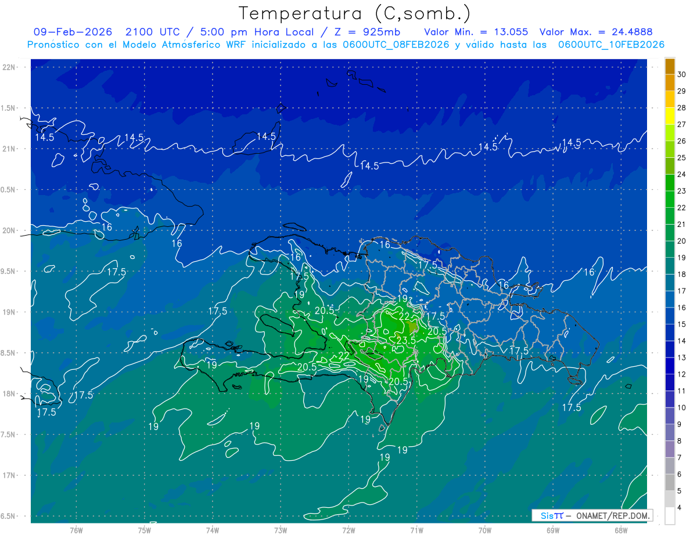Click the legend value "6"

coord(680,475)
